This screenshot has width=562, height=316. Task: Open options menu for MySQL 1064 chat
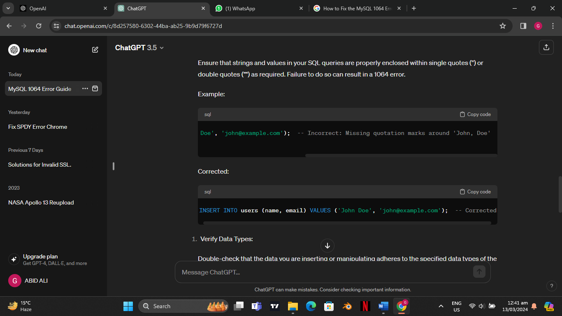(x=85, y=88)
